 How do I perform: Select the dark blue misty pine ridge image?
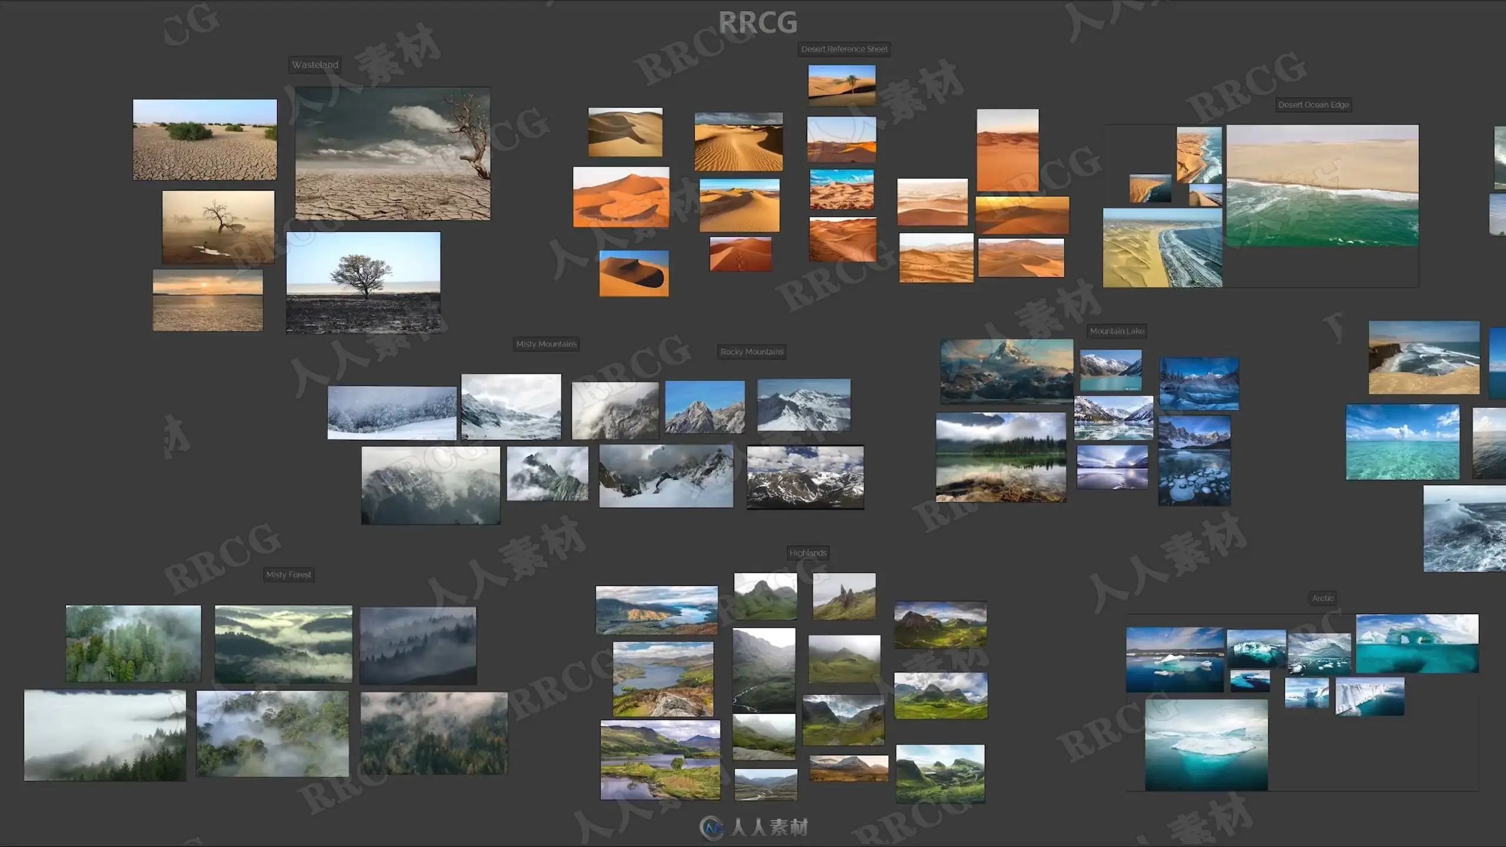(418, 645)
